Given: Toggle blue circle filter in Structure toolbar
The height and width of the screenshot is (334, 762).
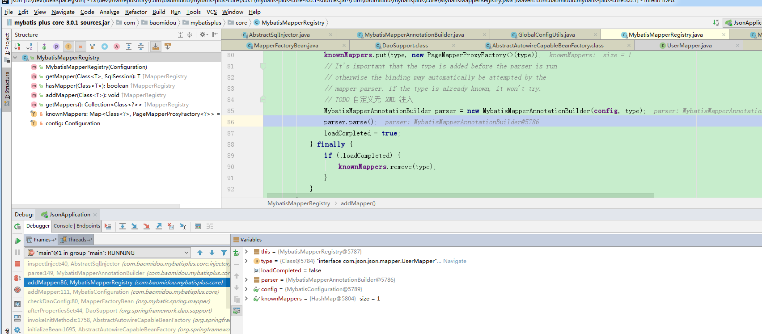Looking at the screenshot, I should coord(105,47).
